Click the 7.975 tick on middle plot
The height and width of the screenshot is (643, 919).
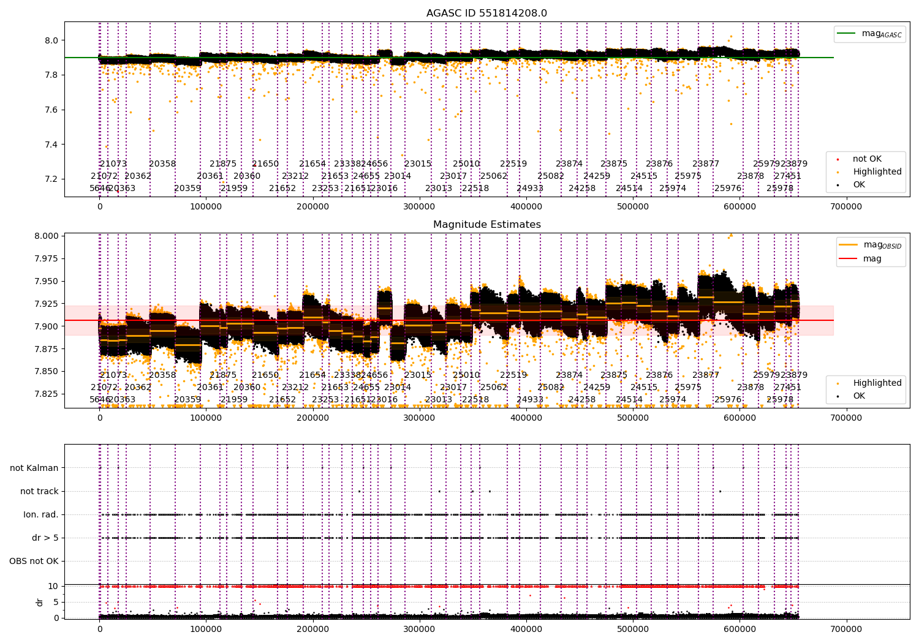tap(47, 259)
